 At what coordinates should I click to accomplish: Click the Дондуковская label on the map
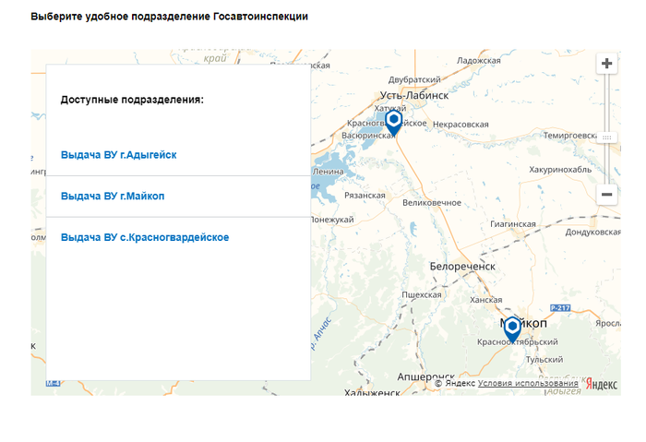coord(592,233)
